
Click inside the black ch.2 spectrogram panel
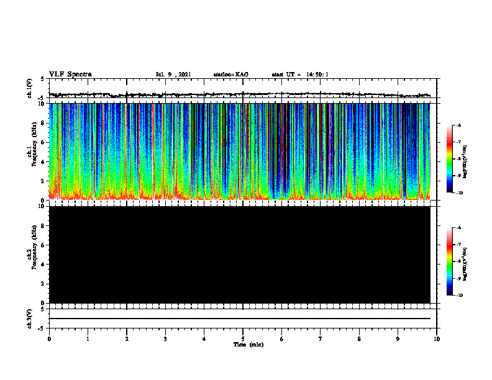click(240, 255)
